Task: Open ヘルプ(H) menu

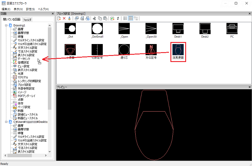Action: (43, 9)
